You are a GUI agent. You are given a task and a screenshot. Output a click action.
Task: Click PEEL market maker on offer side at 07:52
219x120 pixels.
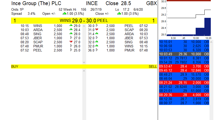129,26
